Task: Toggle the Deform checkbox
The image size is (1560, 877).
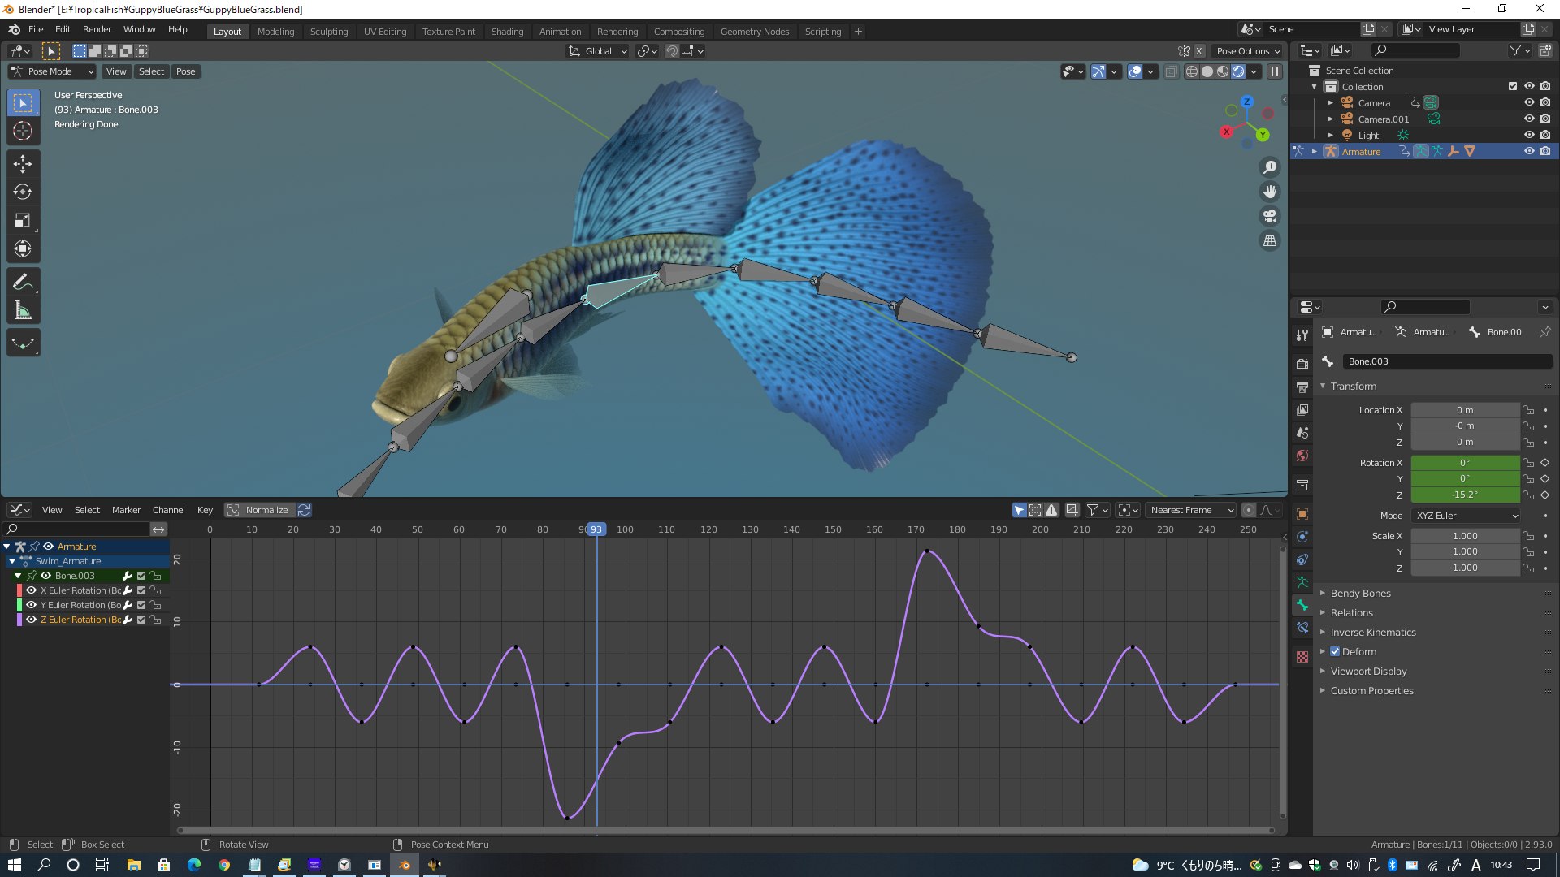Action: (x=1335, y=652)
